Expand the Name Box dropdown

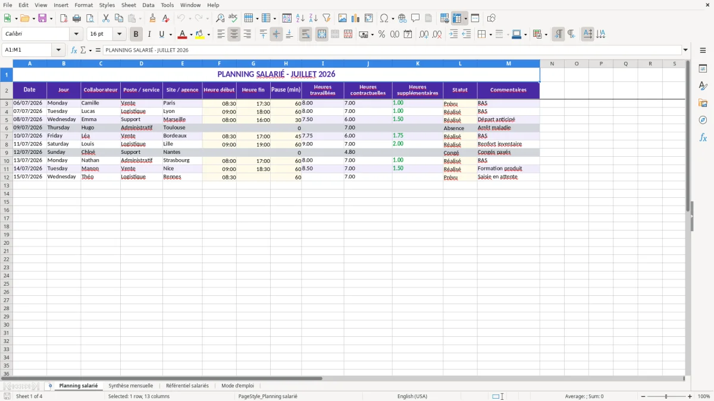pyautogui.click(x=58, y=50)
